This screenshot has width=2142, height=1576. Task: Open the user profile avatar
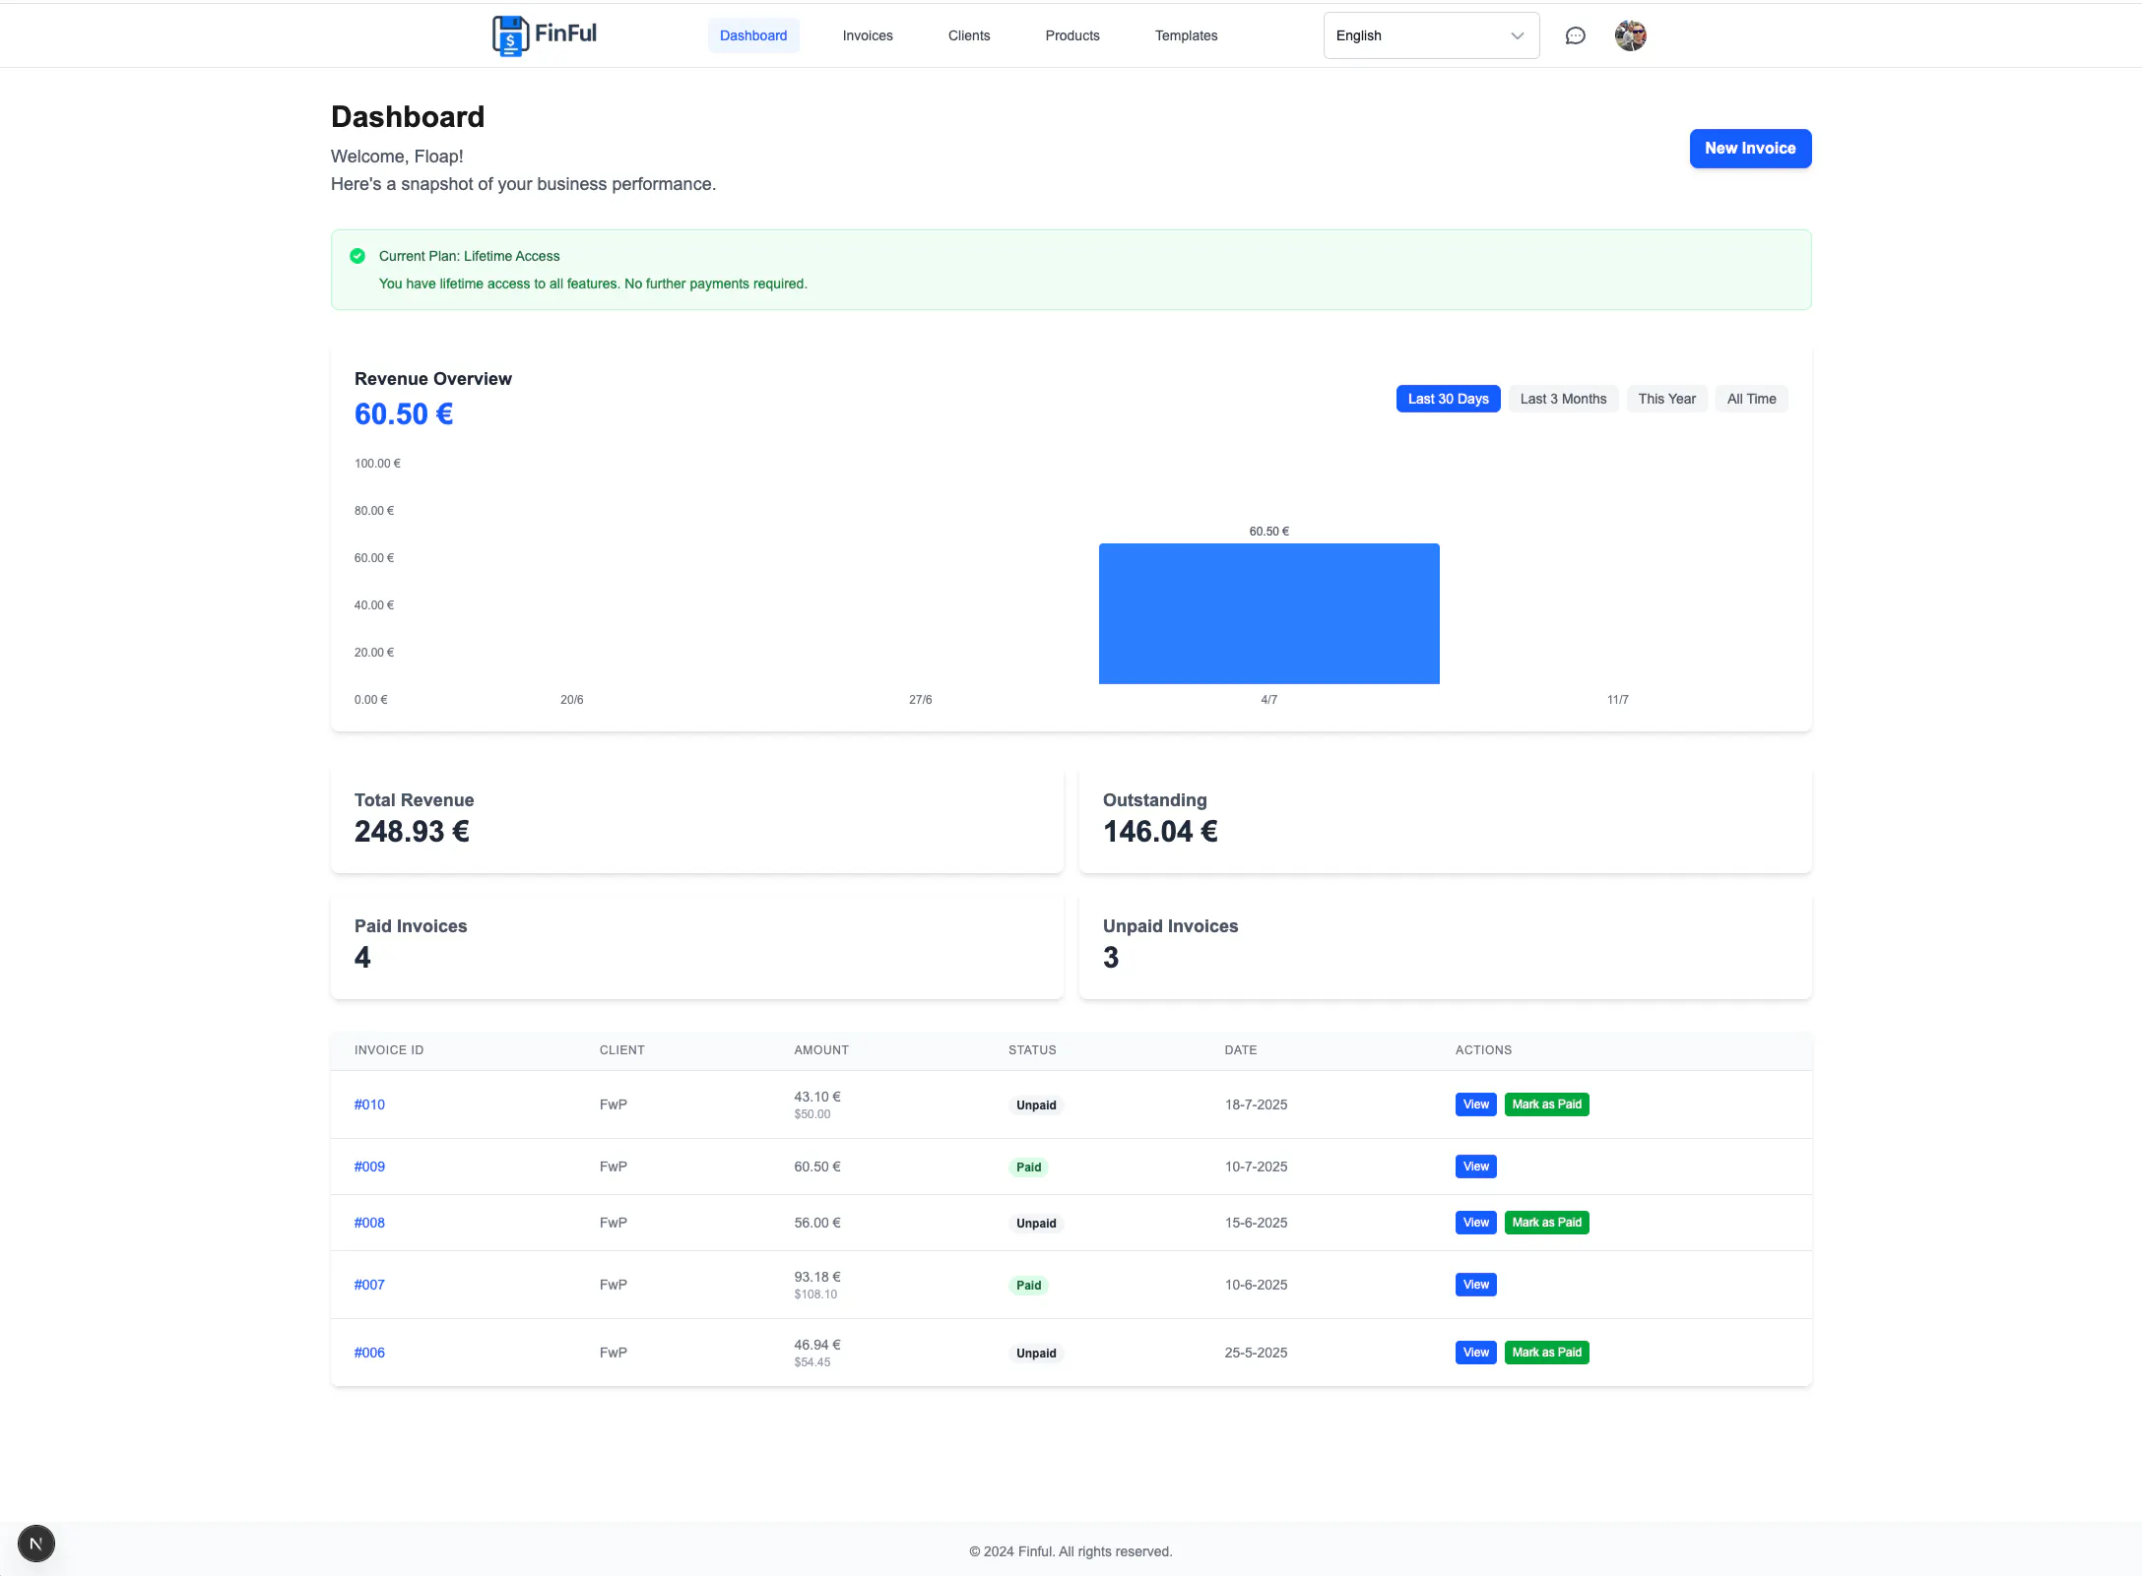[1631, 35]
